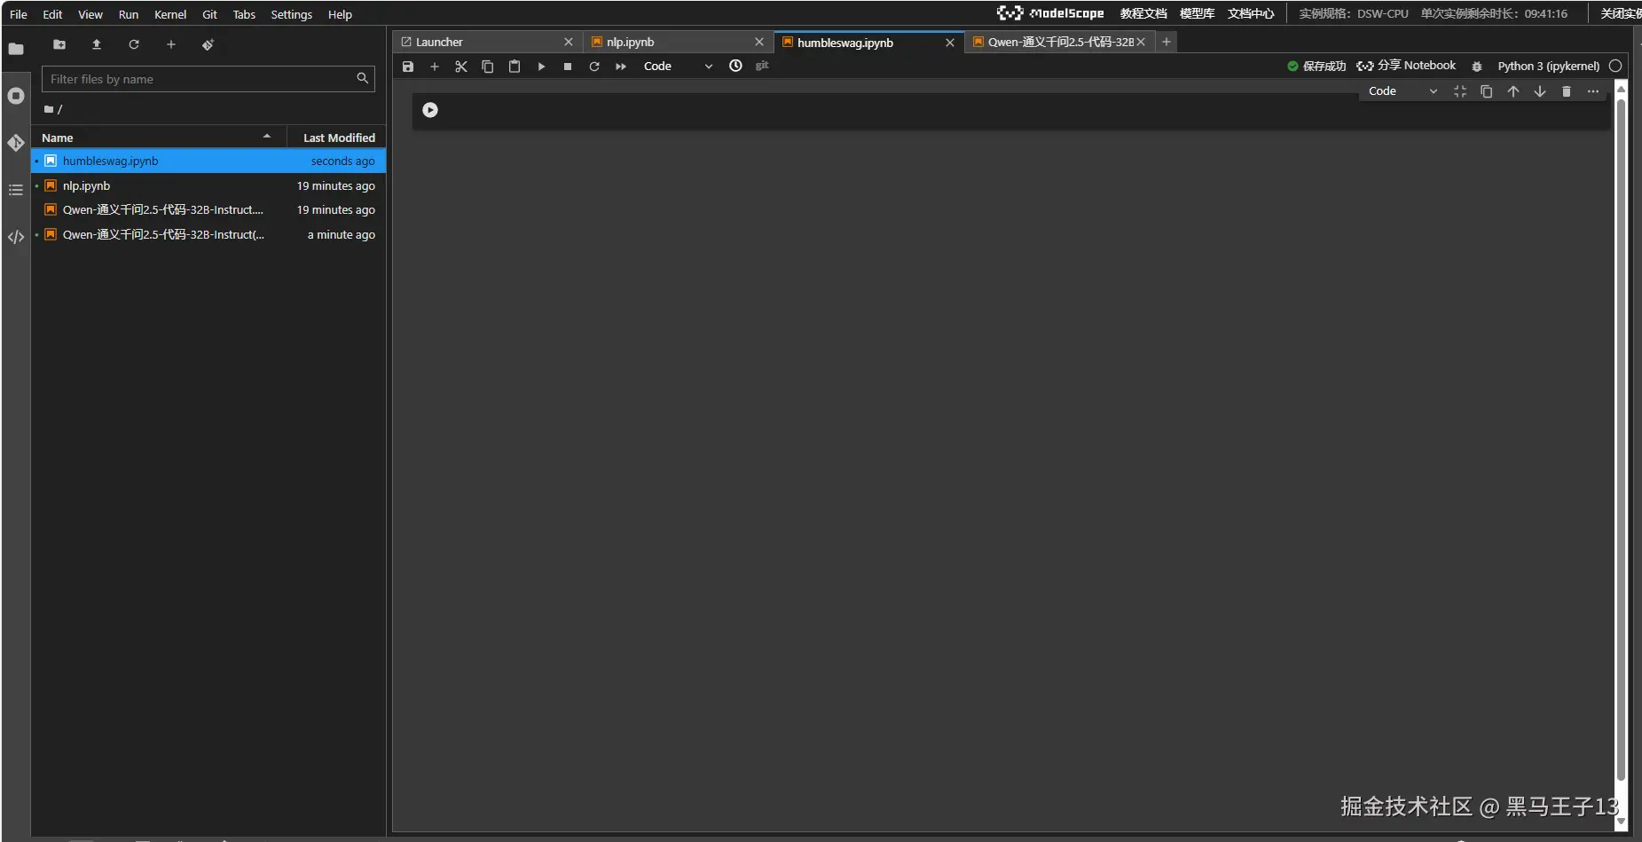Cut the selected cell with scissors icon
The height and width of the screenshot is (842, 1642).
(x=461, y=67)
